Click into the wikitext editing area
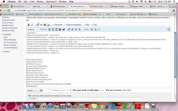178x111 pixels. (x=98, y=60)
